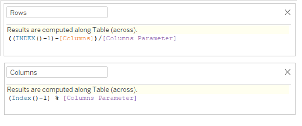Click minus sign before [Columns] in Rows formula
This screenshot has width=302, height=126.
[x=57, y=39]
